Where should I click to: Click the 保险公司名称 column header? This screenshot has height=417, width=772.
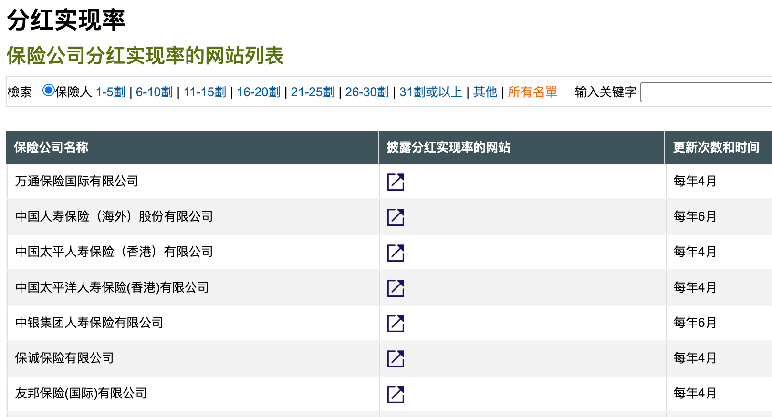click(51, 147)
